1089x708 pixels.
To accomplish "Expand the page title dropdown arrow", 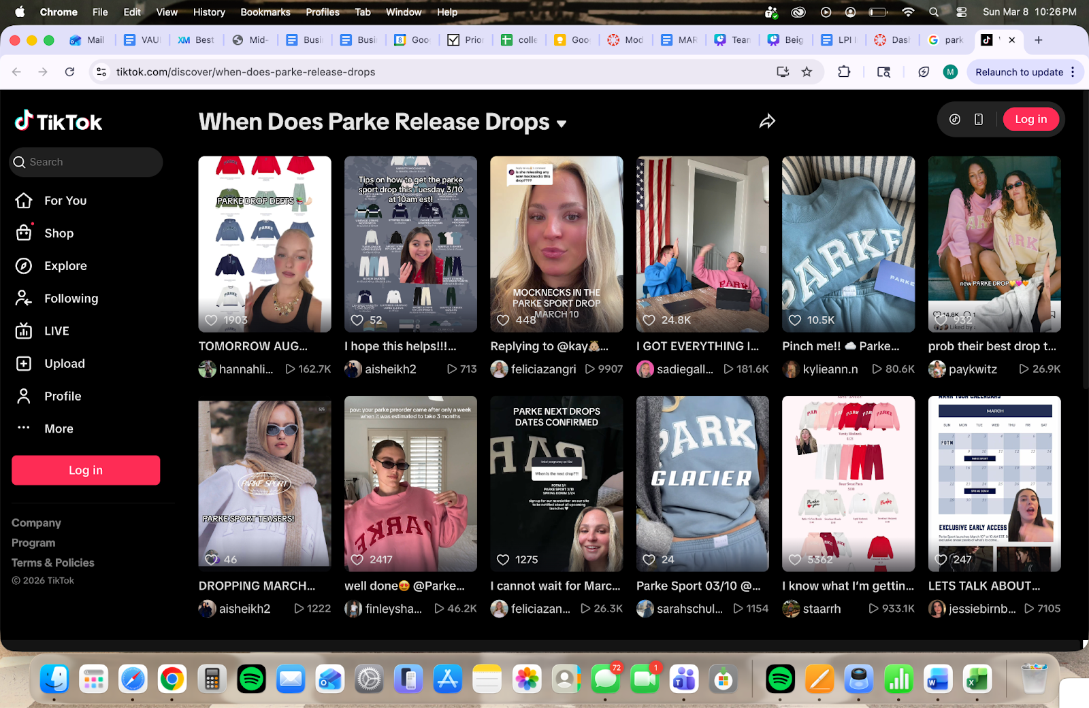I will tap(562, 124).
